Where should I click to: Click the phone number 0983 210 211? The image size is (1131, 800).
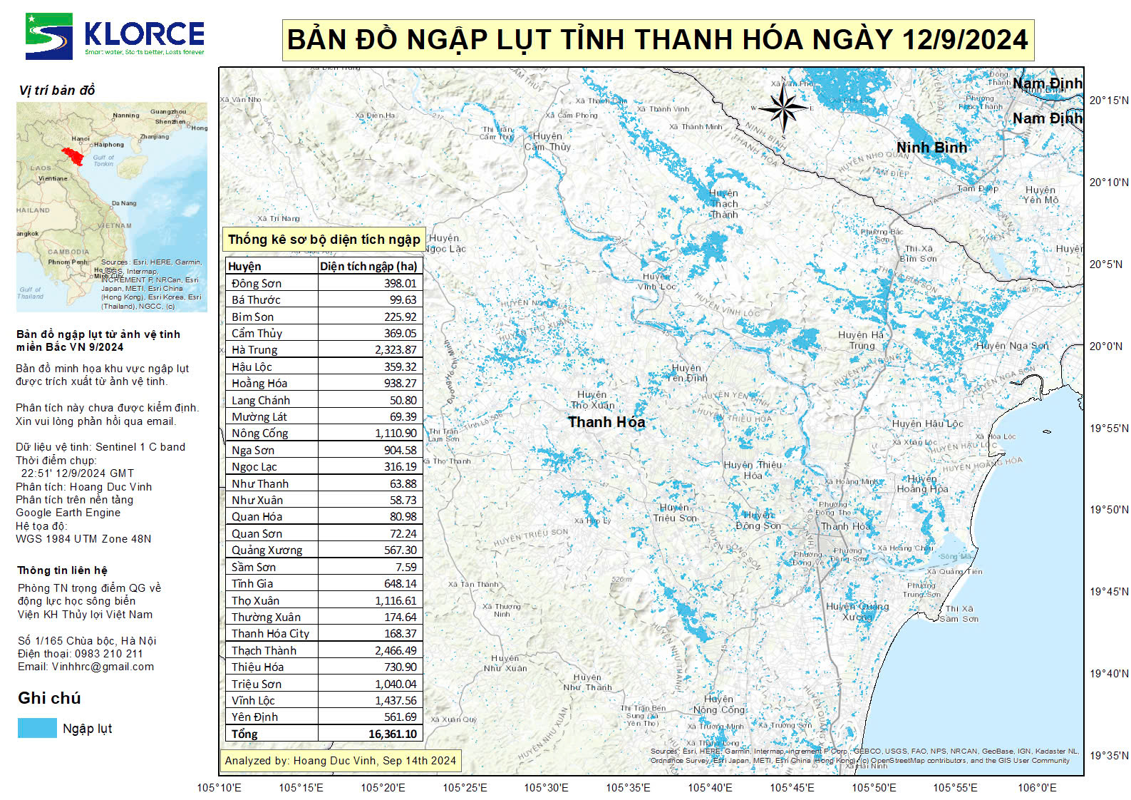[x=103, y=654]
